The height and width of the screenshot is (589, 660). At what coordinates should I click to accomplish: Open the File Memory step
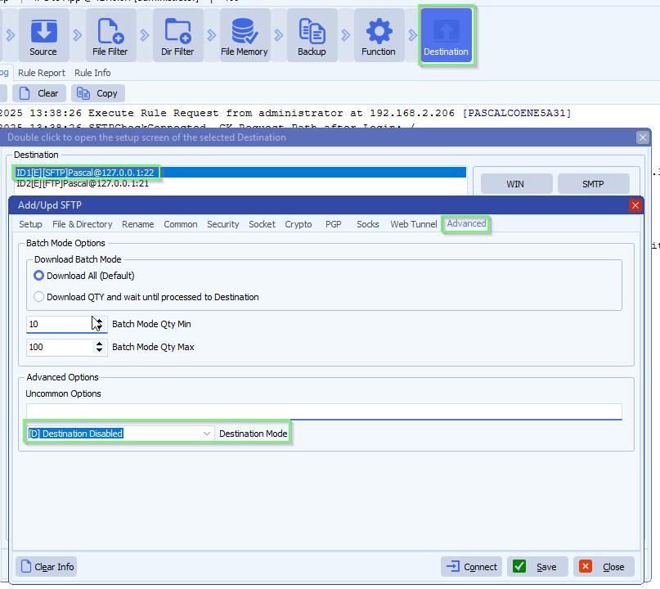pyautogui.click(x=245, y=36)
